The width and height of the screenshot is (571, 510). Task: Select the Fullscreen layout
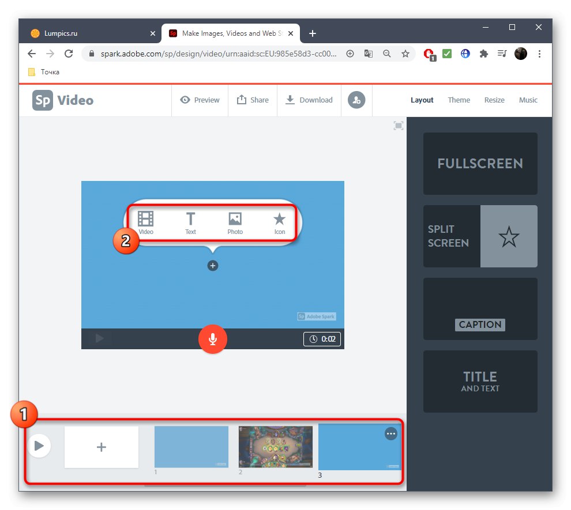click(480, 164)
